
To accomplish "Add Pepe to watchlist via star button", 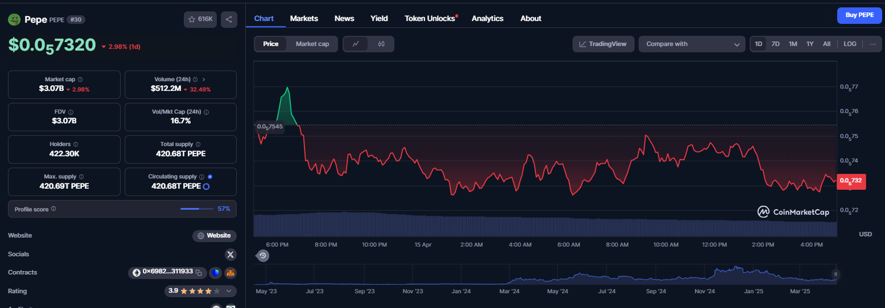I will coord(200,19).
